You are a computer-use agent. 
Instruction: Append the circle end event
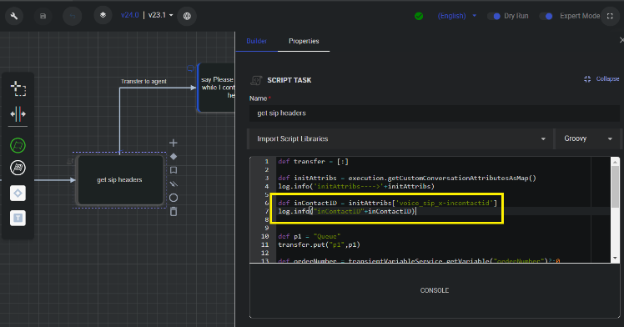(x=174, y=198)
